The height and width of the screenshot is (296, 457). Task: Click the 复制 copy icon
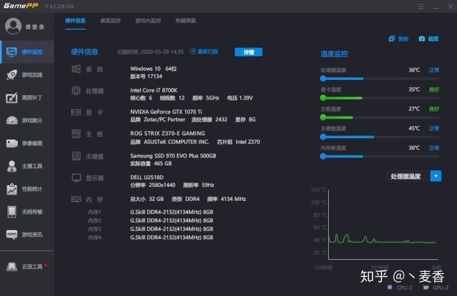(x=392, y=39)
